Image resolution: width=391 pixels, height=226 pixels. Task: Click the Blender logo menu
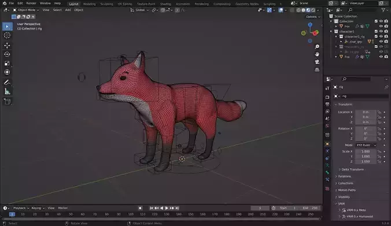click(4, 3)
